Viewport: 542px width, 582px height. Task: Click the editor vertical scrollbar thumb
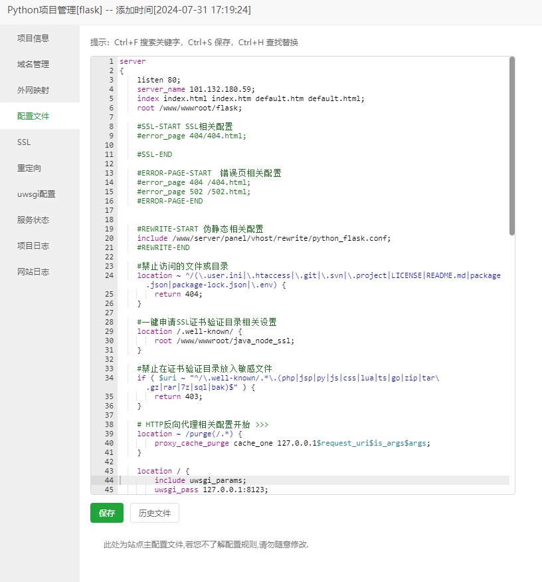coord(512,146)
